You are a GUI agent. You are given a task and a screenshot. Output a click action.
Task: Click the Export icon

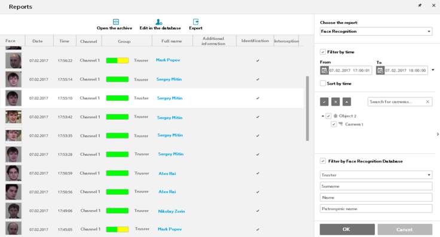point(195,21)
